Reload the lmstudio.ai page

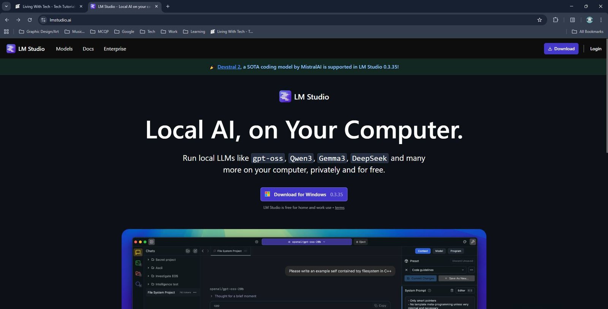pos(30,20)
